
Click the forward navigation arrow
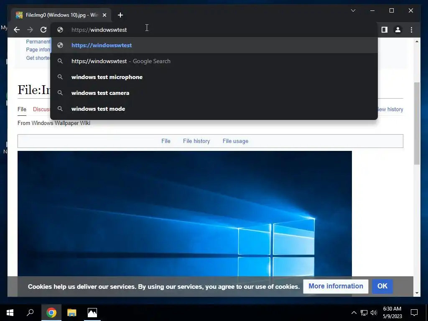click(x=30, y=30)
